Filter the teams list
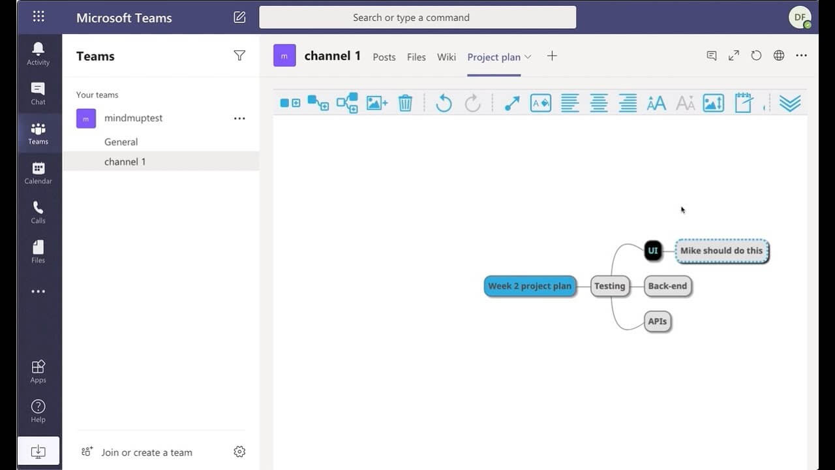This screenshot has height=470, width=835. (239, 56)
